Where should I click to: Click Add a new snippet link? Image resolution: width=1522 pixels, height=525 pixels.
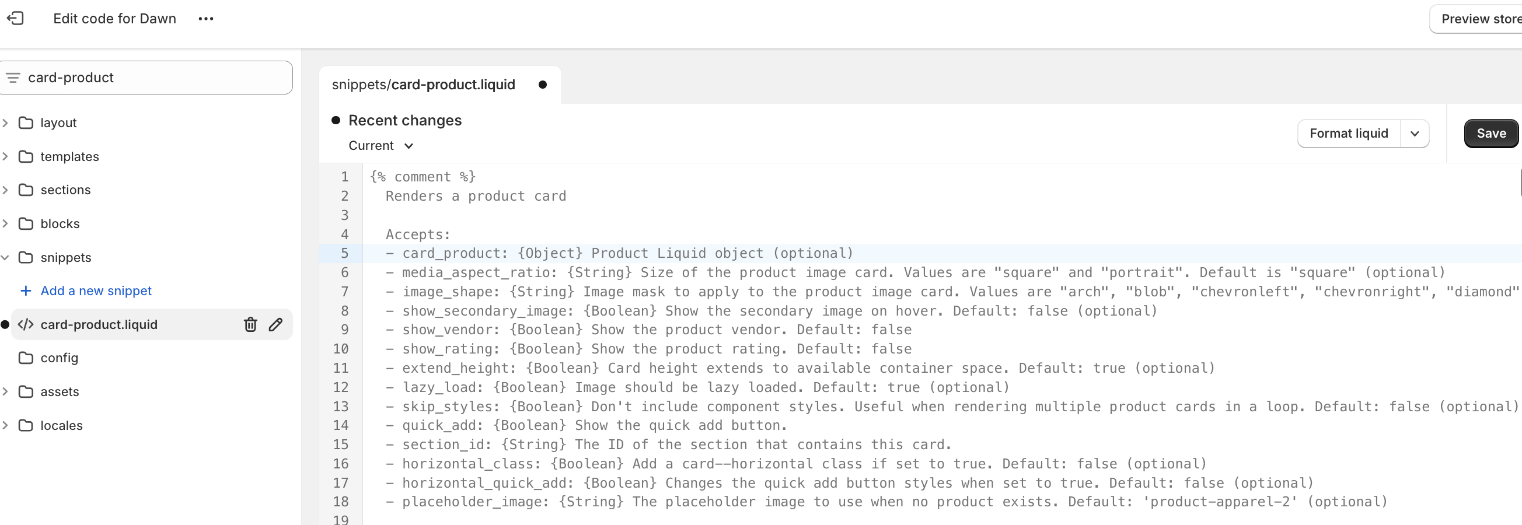click(x=96, y=290)
